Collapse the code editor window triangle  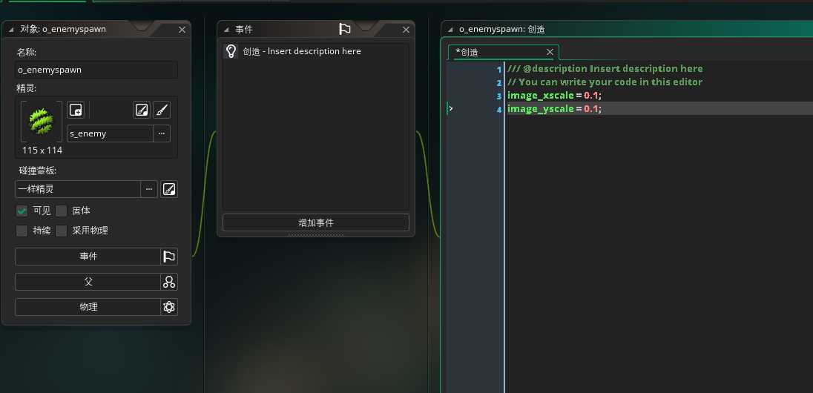point(450,30)
